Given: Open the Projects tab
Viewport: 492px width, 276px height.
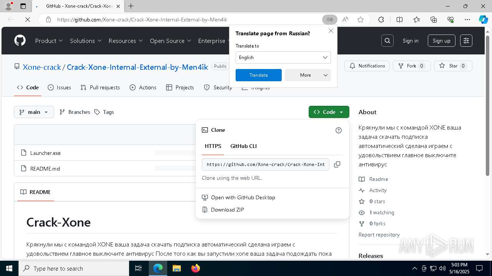Looking at the screenshot, I should click(180, 87).
